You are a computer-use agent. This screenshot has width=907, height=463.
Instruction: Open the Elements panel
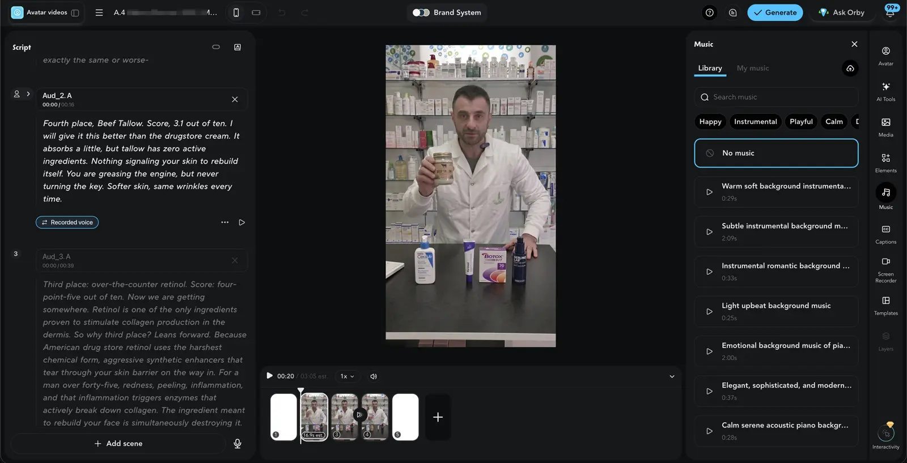pos(885,163)
